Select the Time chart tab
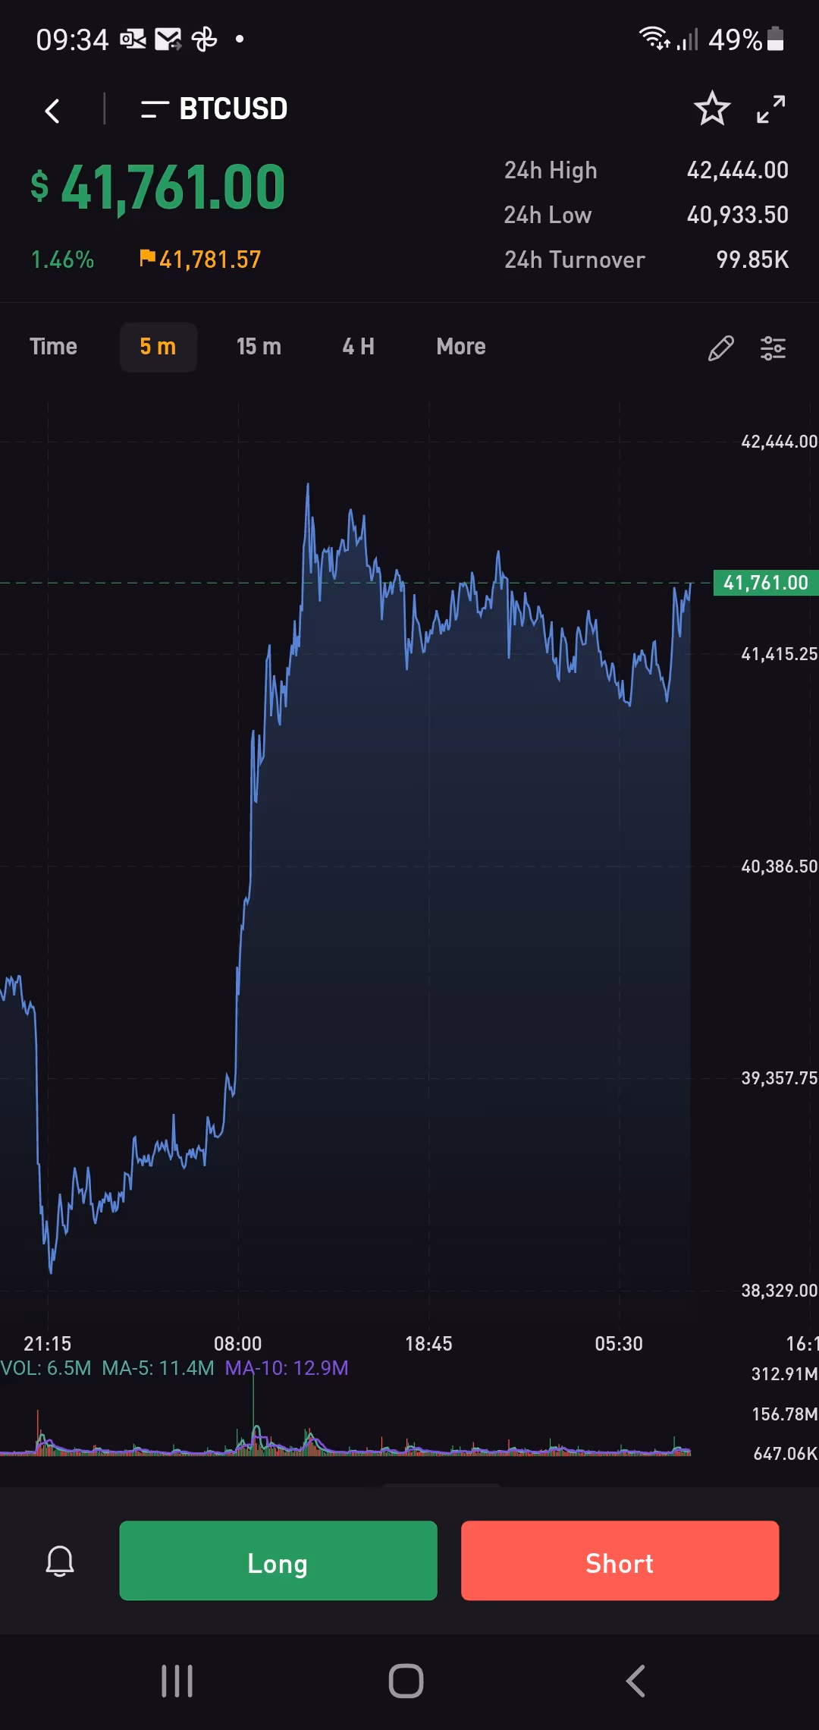 point(53,347)
